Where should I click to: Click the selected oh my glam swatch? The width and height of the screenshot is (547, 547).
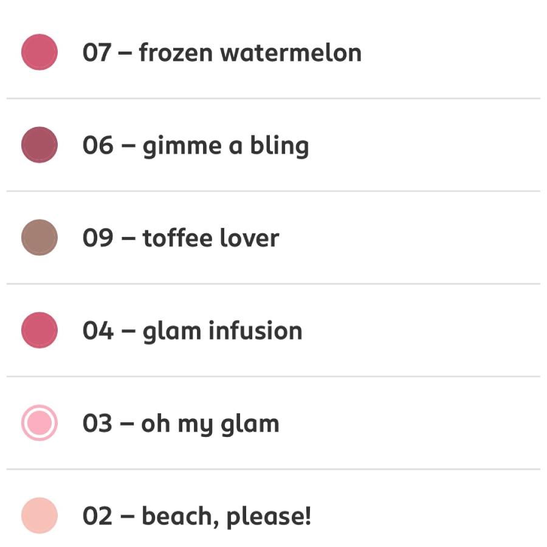click(x=40, y=423)
